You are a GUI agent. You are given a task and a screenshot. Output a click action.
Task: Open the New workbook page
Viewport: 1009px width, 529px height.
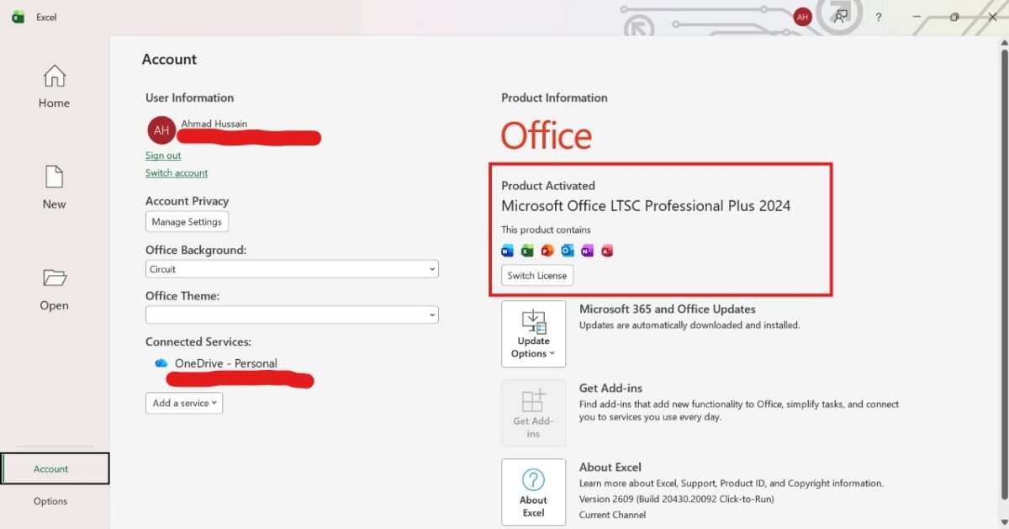(54, 188)
